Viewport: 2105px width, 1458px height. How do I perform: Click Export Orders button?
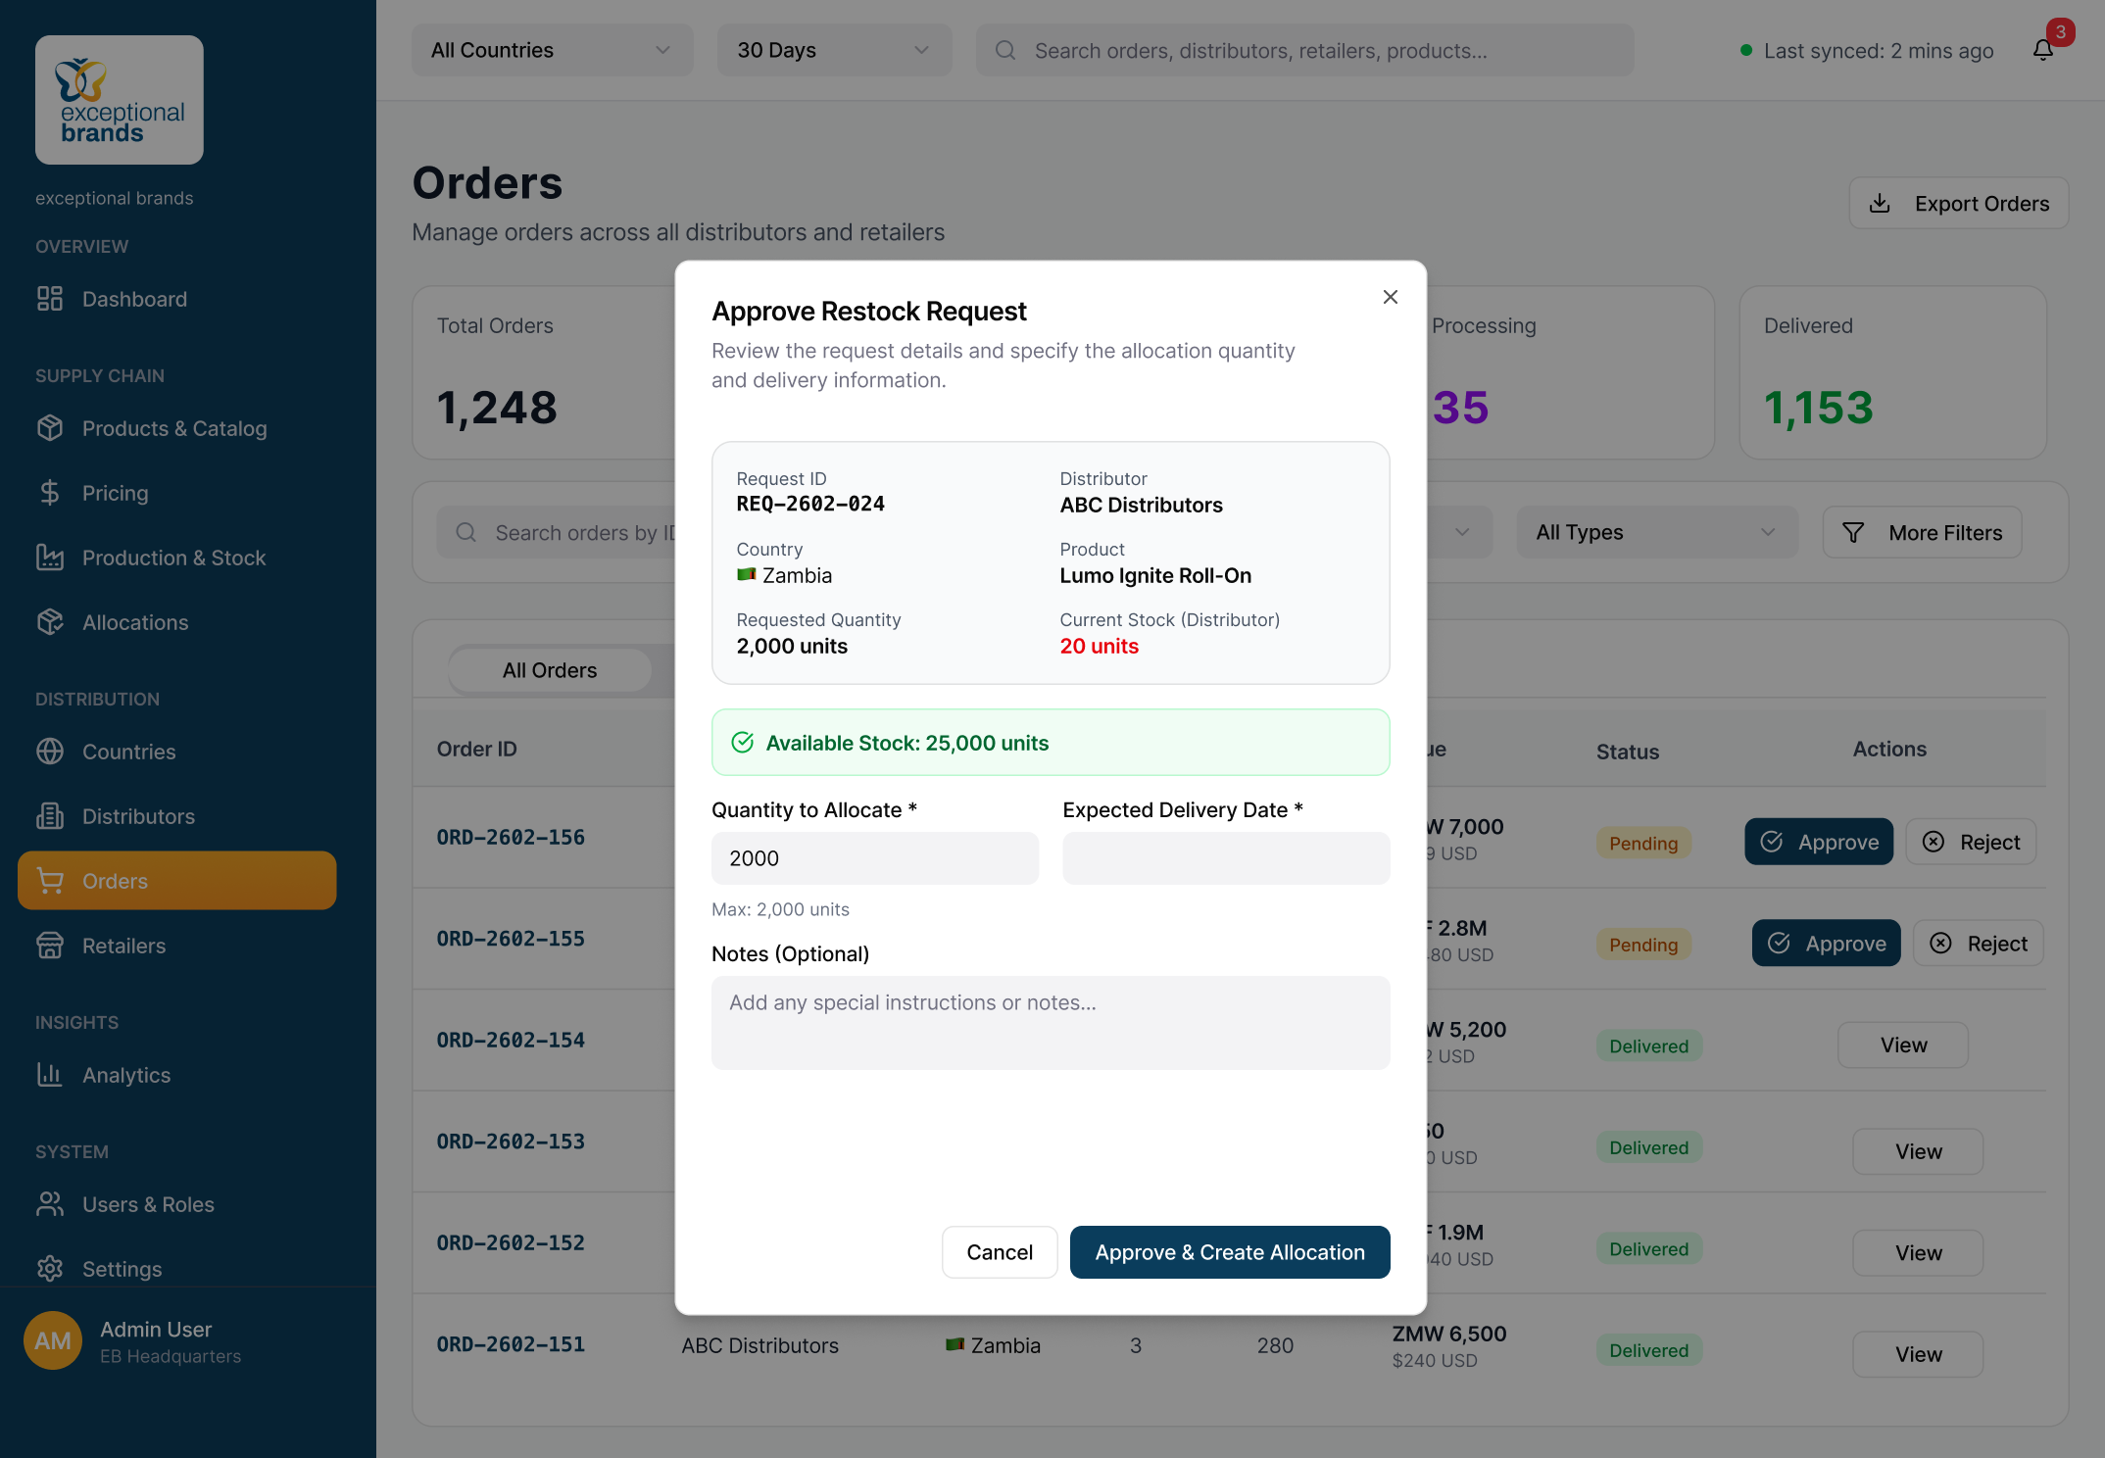1958,203
